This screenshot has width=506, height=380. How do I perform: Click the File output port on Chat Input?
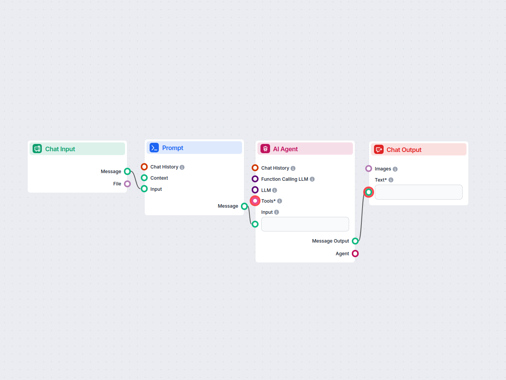click(x=127, y=183)
